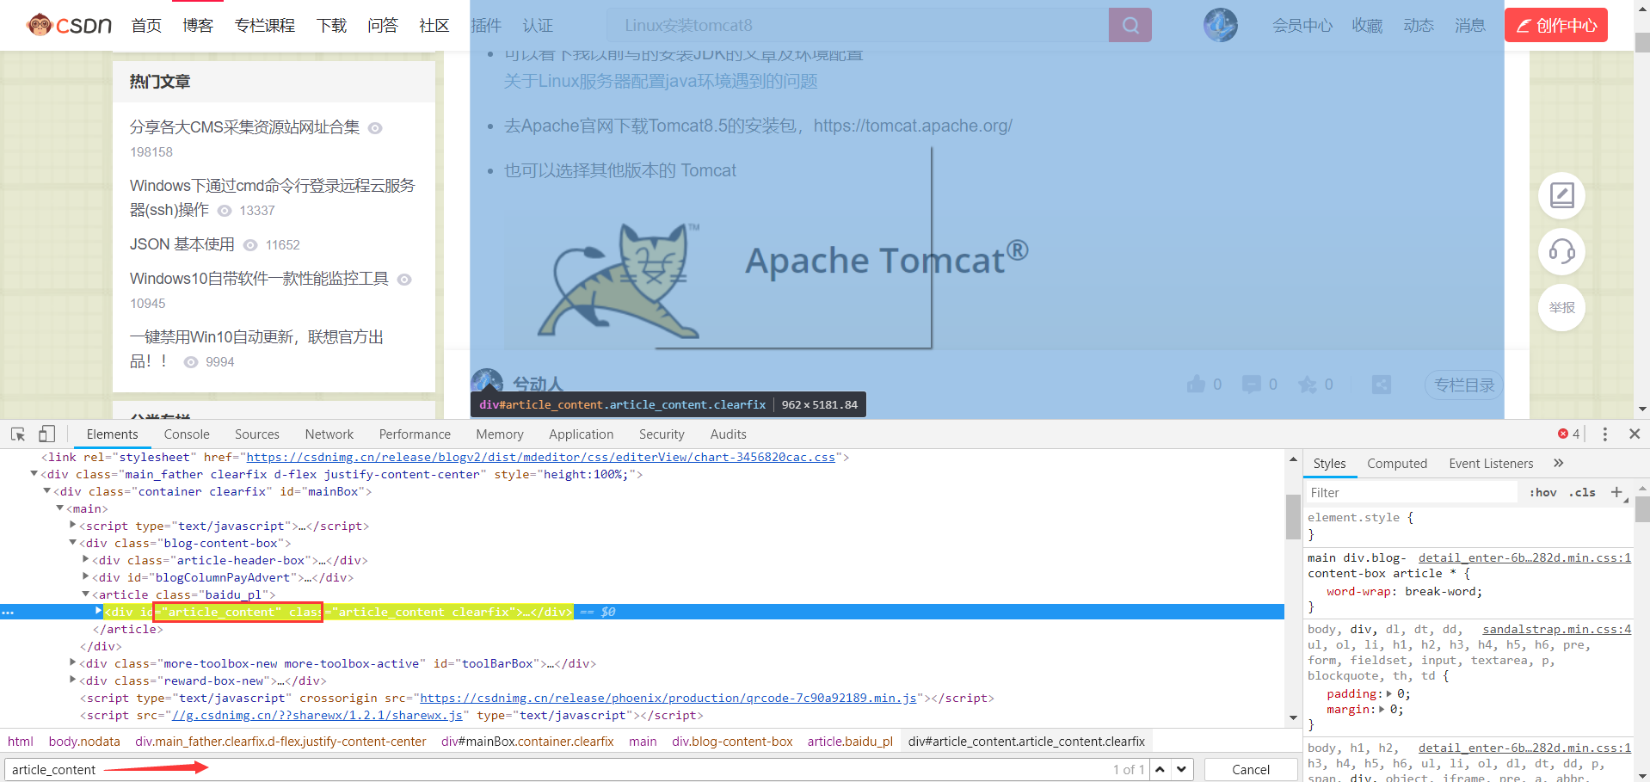
Task: Click the article_content search field
Action: (576, 769)
